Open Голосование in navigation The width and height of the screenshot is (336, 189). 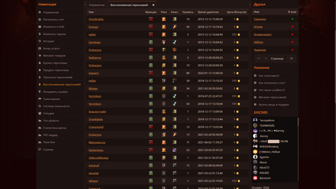point(51,99)
